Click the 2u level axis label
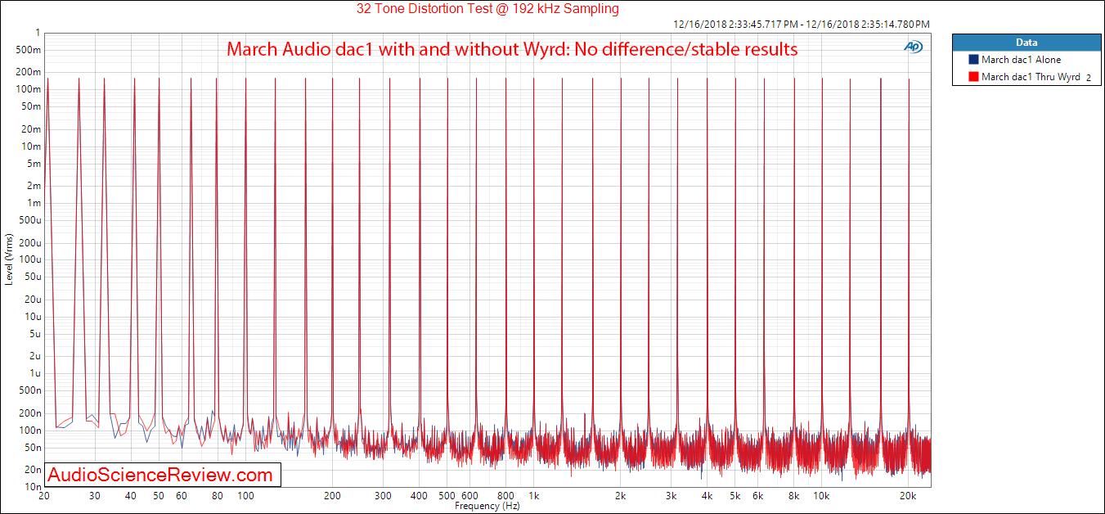Image resolution: width=1105 pixels, height=514 pixels. (35, 356)
